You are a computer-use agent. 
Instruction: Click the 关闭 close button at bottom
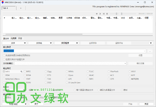tap(146, 104)
